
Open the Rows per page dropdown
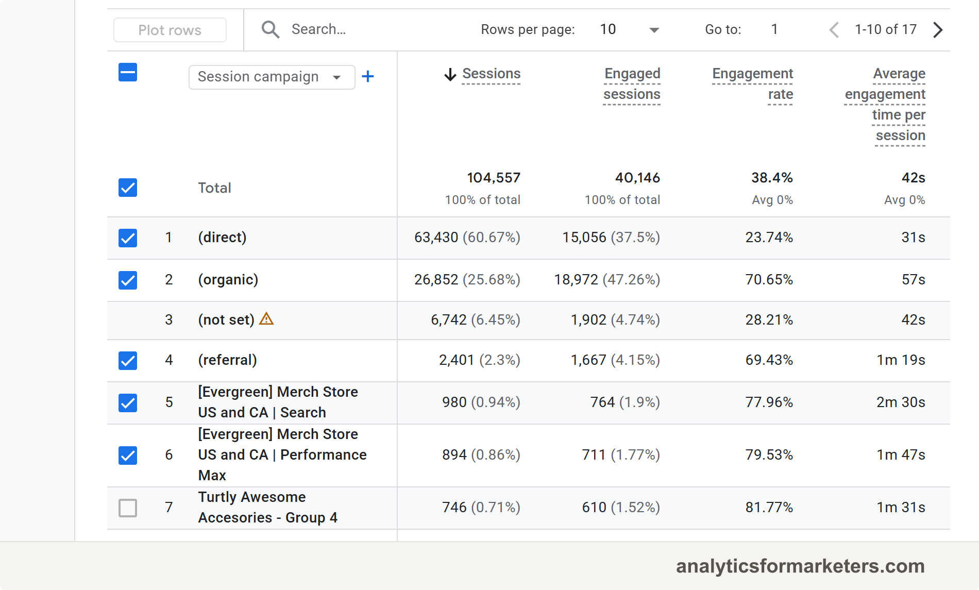coord(630,30)
